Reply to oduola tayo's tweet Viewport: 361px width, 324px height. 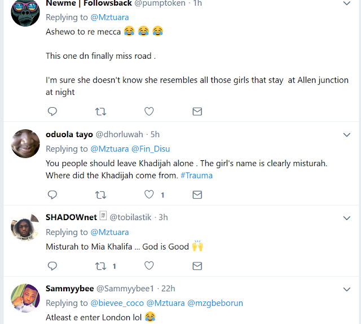click(x=52, y=195)
